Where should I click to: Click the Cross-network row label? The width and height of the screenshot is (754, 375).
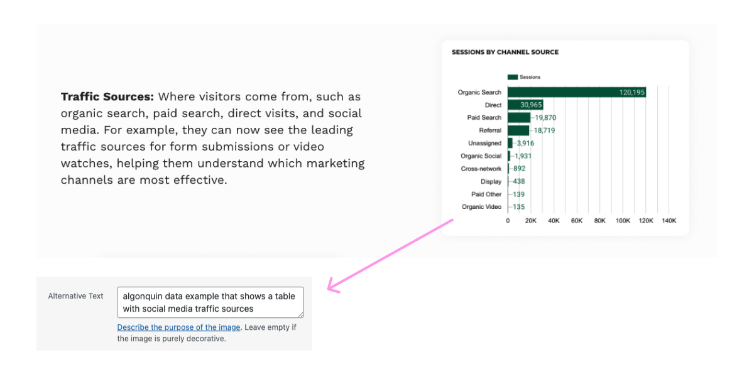481,169
